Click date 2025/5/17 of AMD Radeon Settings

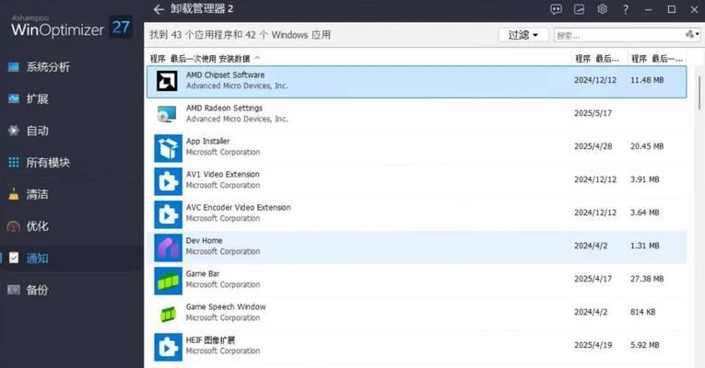click(593, 113)
